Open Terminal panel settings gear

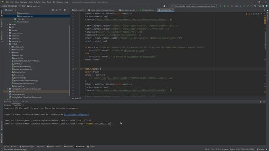(x=261, y=102)
